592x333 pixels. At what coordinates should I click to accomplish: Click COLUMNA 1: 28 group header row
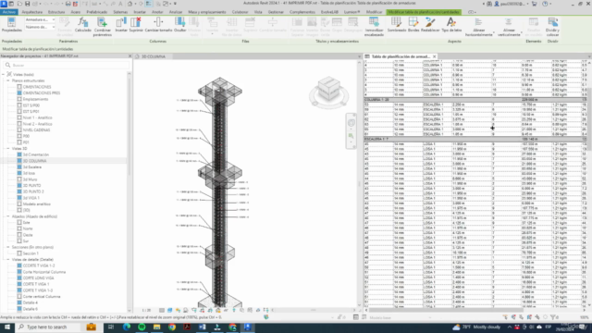point(475,100)
